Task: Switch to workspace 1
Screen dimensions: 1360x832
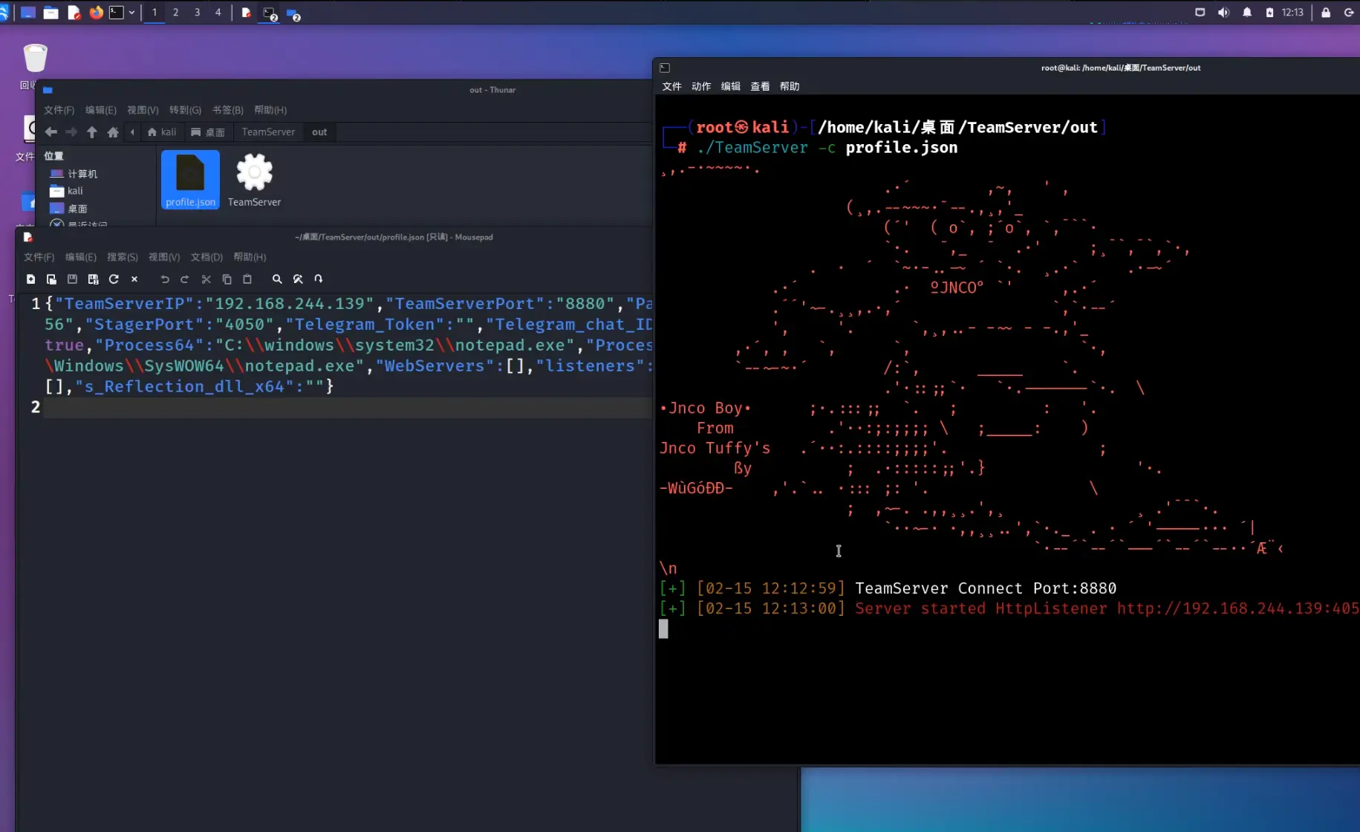Action: click(154, 13)
